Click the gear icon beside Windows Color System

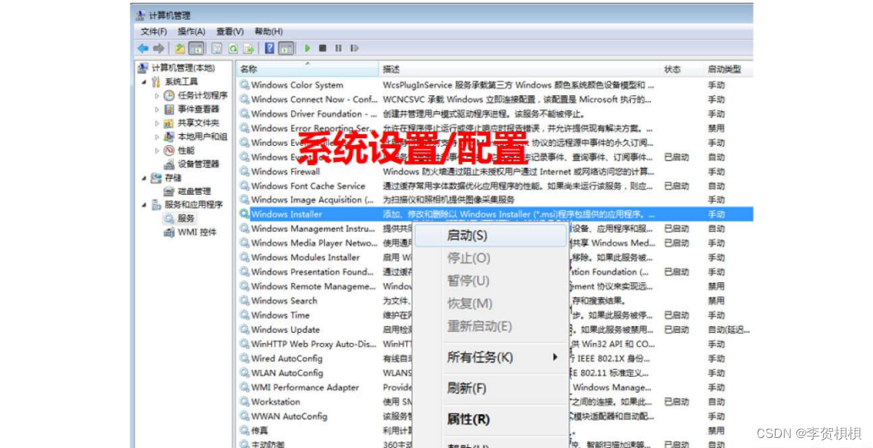[x=245, y=84]
